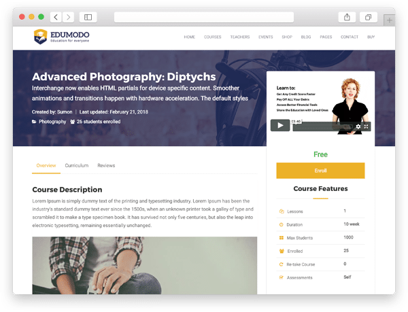Play the course preview video
The image size is (408, 312).
click(279, 125)
